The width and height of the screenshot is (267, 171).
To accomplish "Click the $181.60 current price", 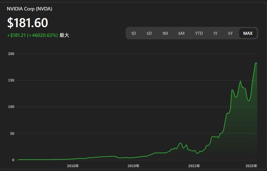I will 28,23.
